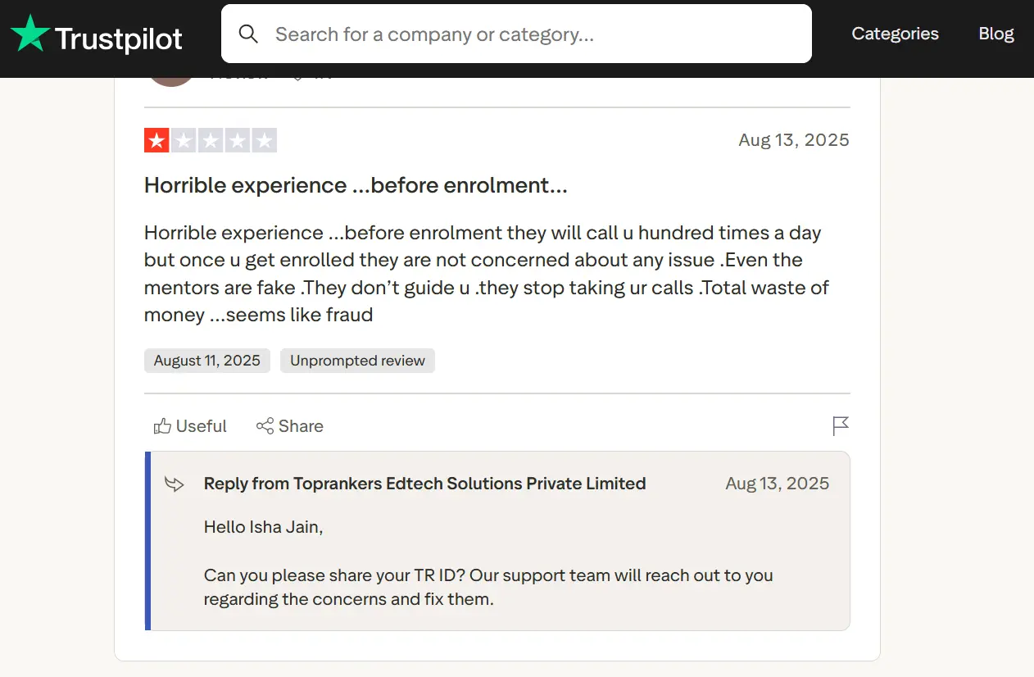Viewport: 1034px width, 677px height.
Task: Select the fifth gray star of the rating
Action: (x=264, y=139)
